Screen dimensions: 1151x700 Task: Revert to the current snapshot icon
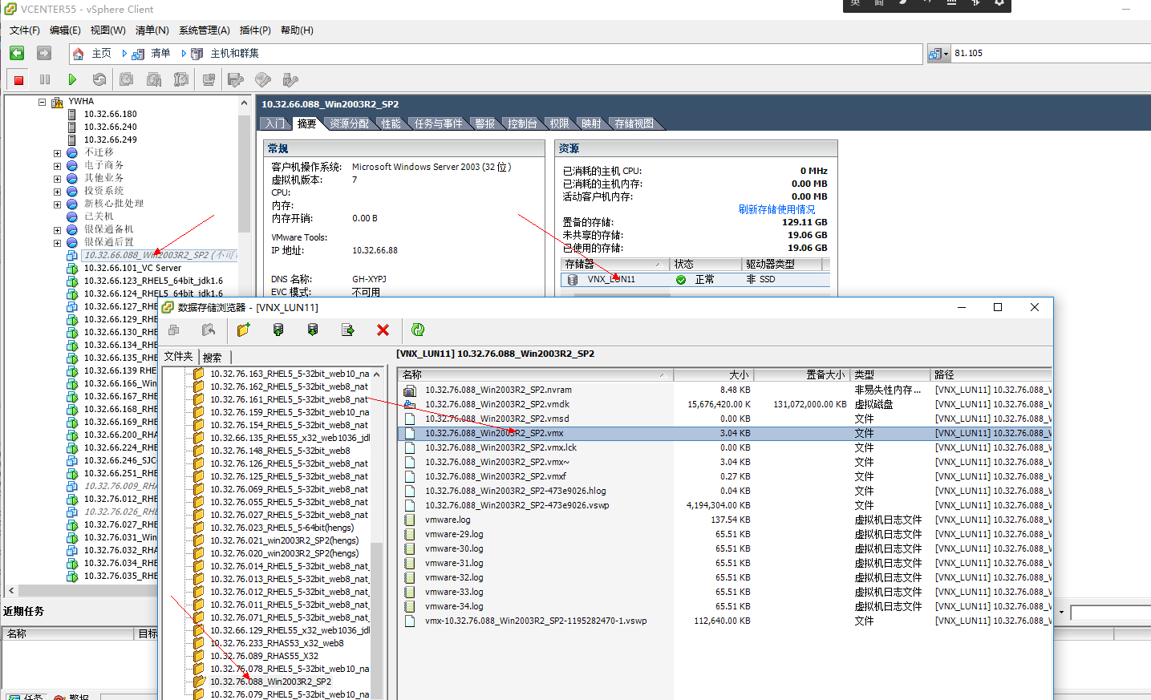[154, 79]
